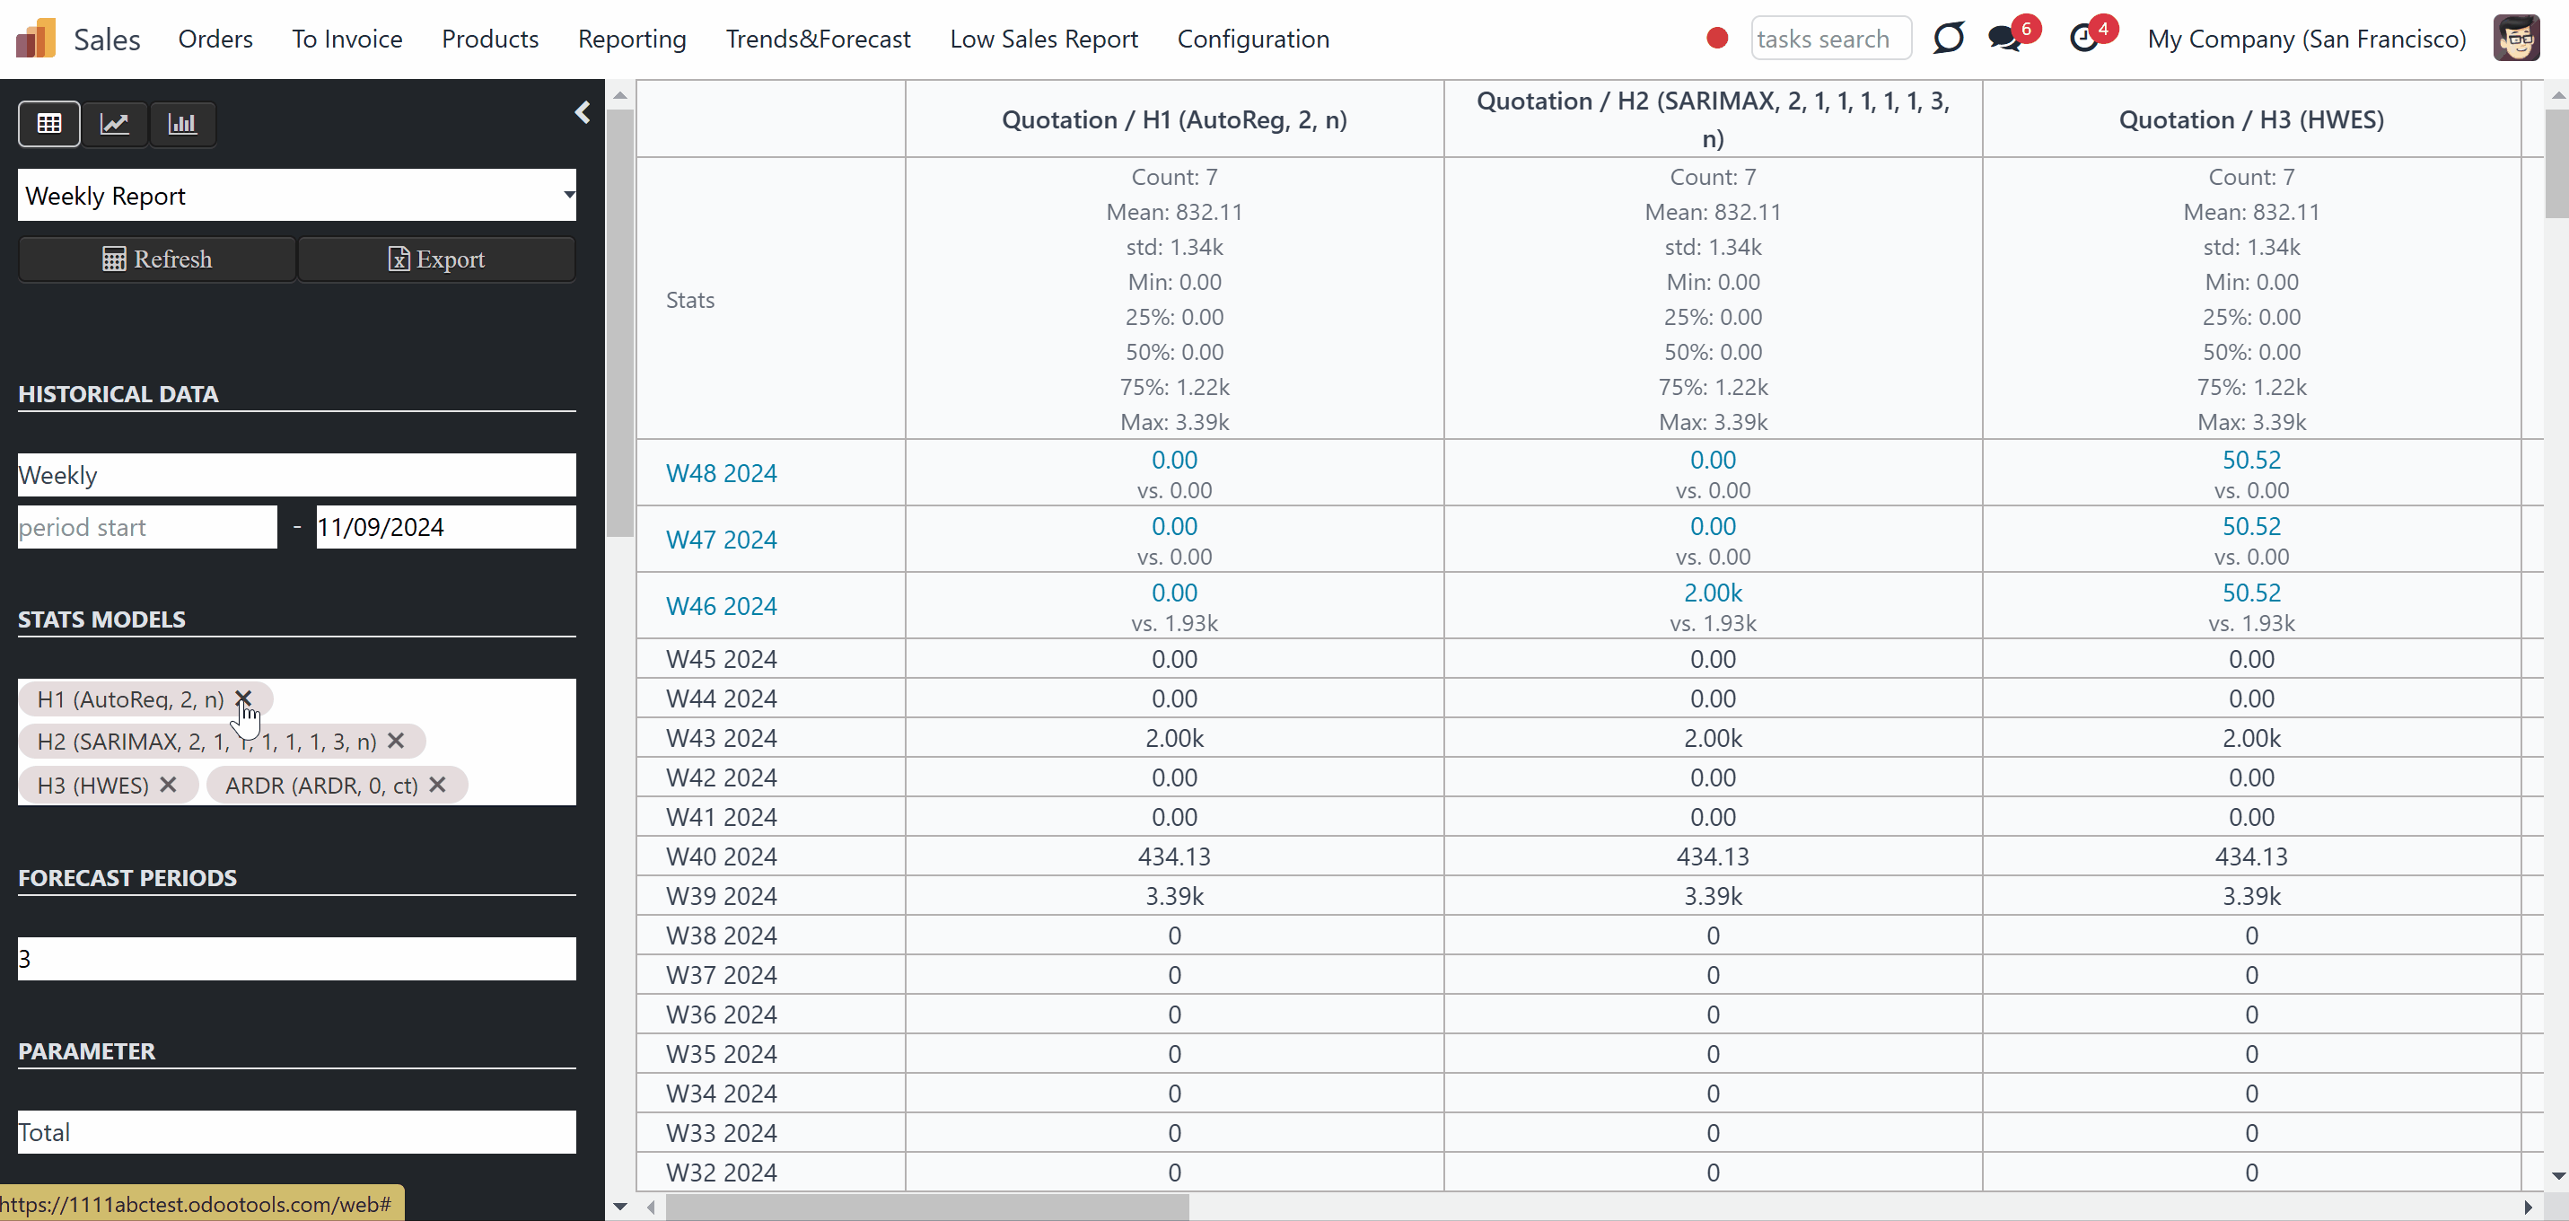Click the Sales app logo icon

point(36,39)
